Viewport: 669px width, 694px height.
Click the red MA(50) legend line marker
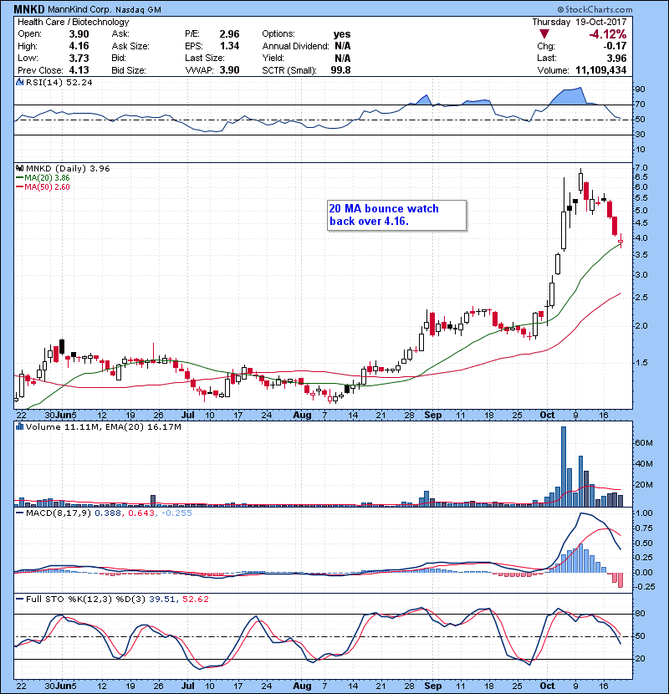tap(19, 186)
